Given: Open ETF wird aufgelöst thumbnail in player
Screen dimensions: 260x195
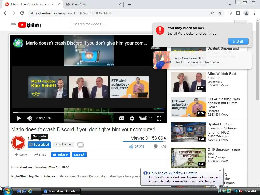Looking at the screenshot, I should click(x=129, y=87).
